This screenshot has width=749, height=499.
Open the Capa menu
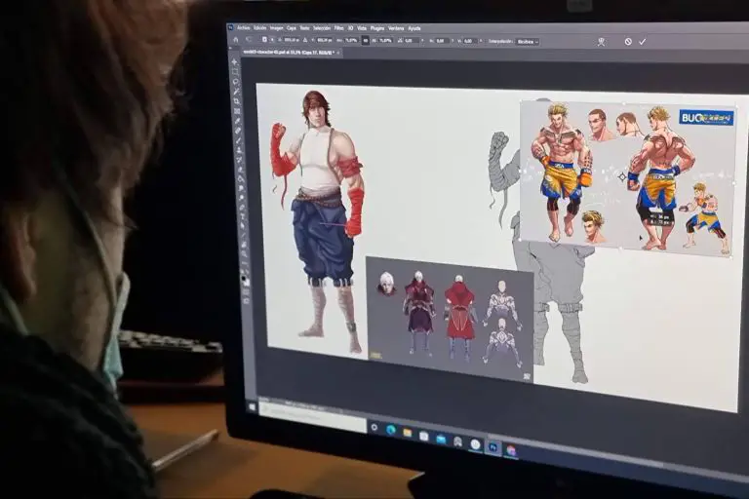[290, 28]
